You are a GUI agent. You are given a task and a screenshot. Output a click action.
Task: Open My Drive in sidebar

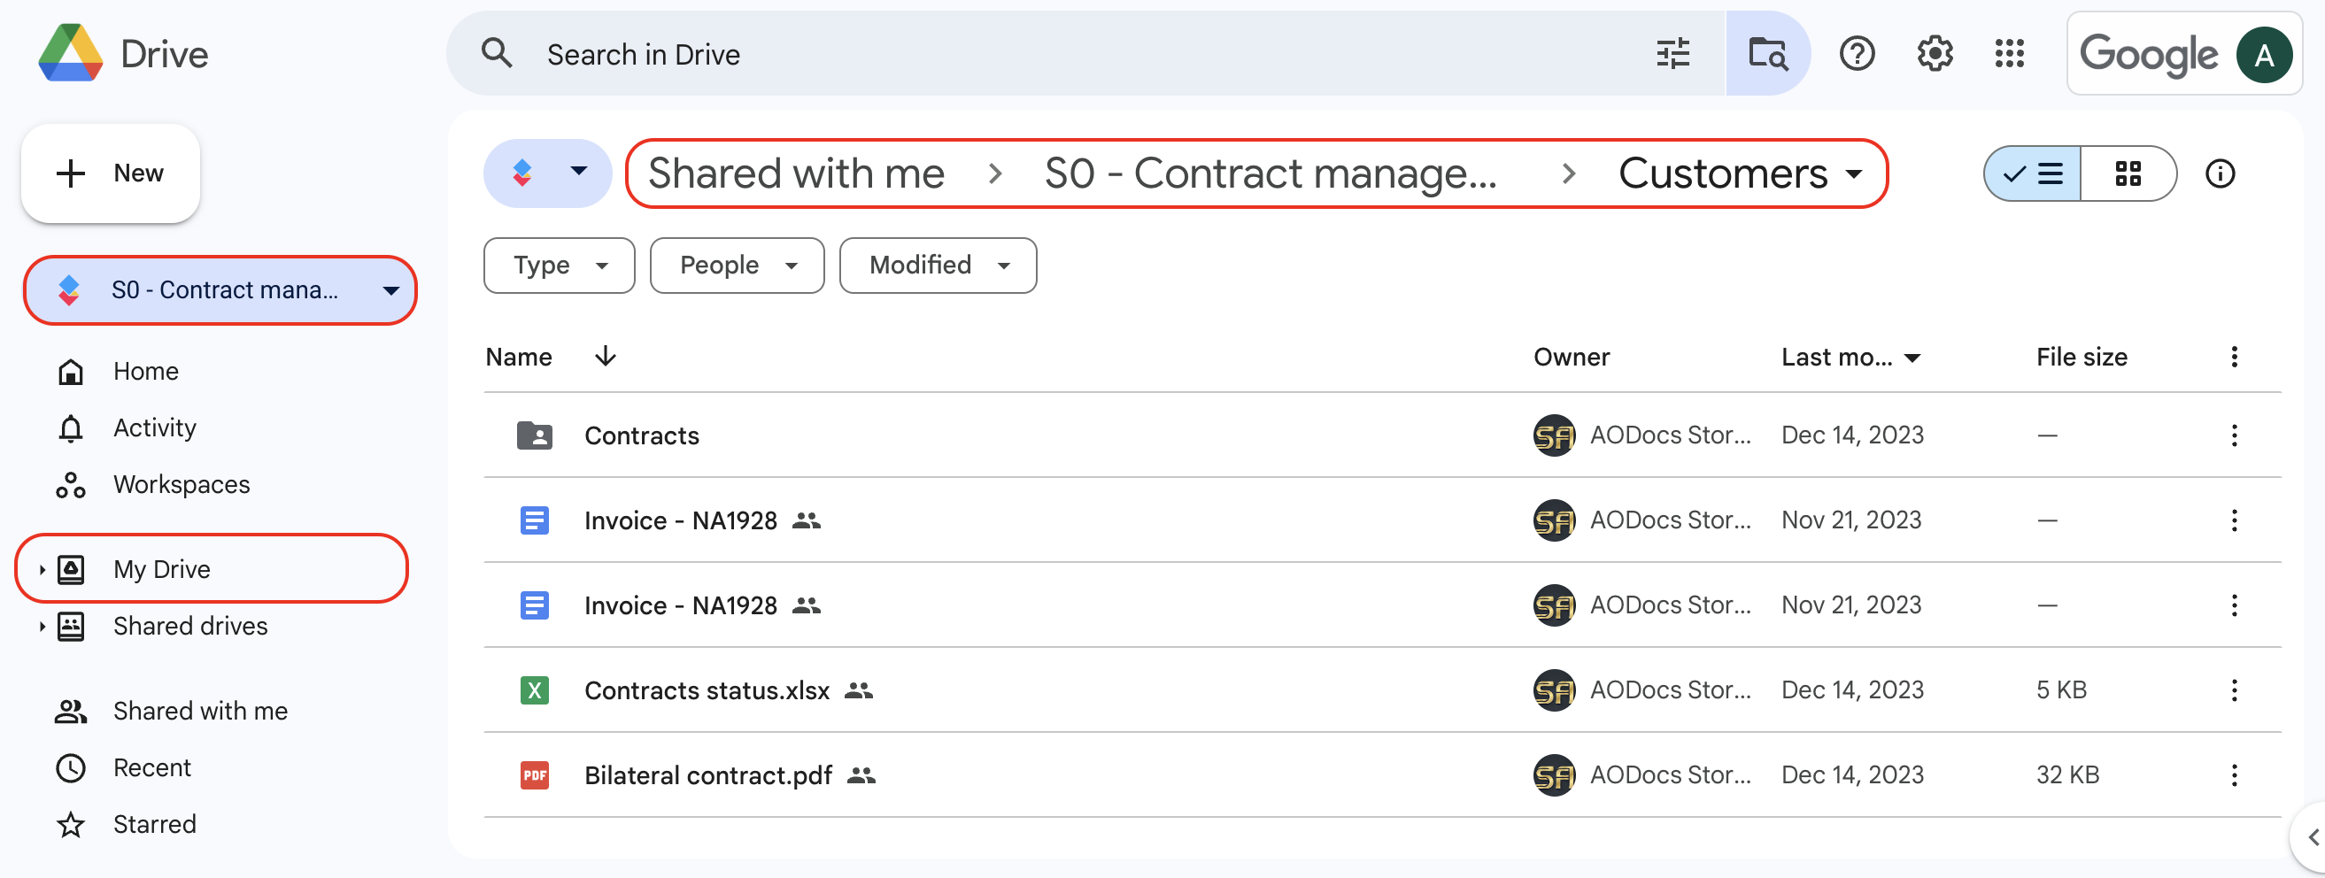(161, 569)
